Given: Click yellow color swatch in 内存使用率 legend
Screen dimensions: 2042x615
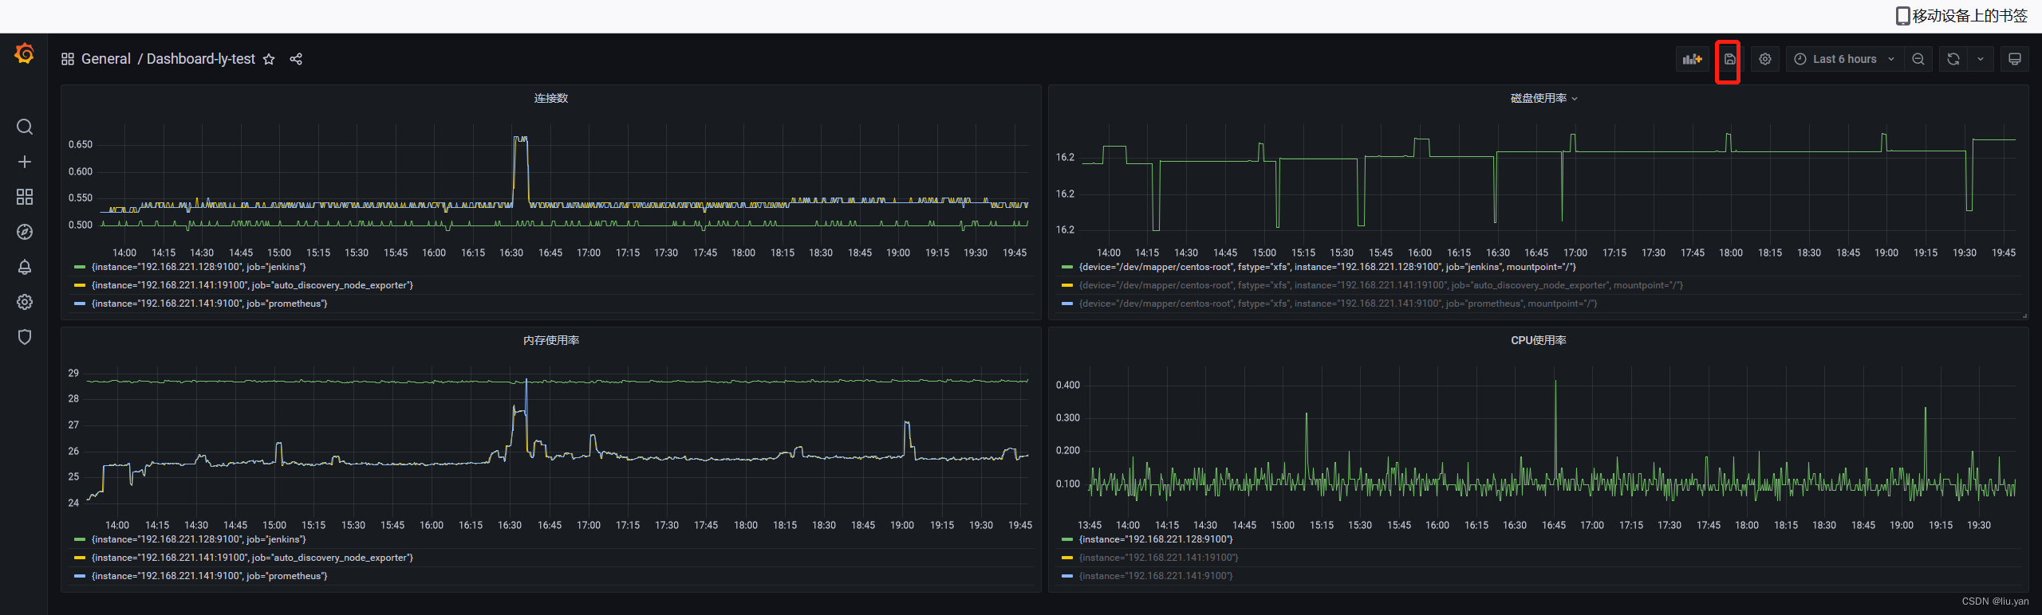Looking at the screenshot, I should tap(79, 558).
